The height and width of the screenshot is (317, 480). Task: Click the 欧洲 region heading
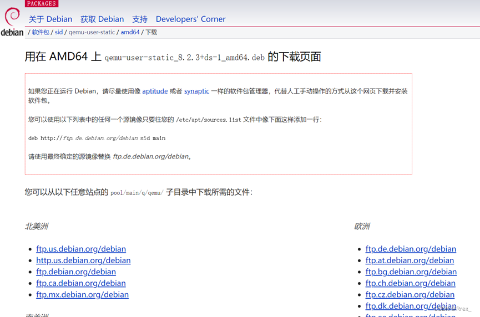click(x=362, y=226)
